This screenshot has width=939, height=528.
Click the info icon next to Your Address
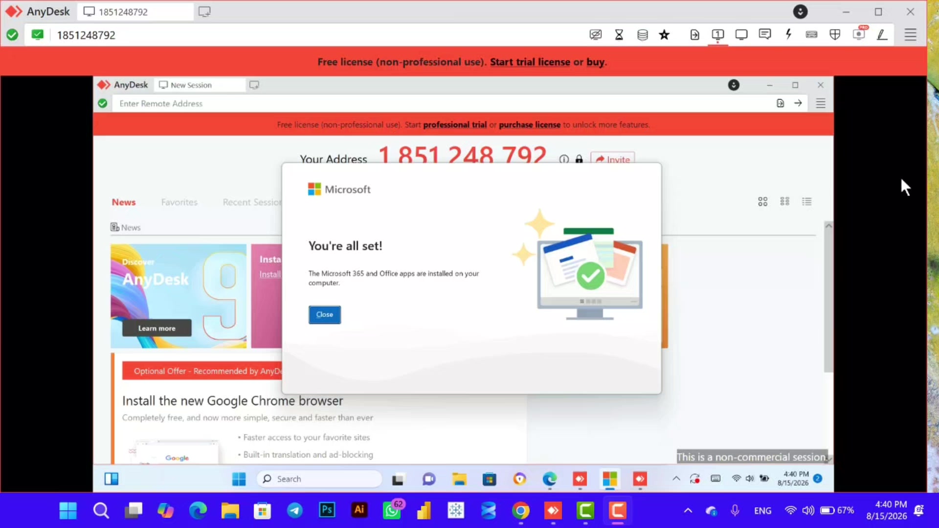[564, 159]
